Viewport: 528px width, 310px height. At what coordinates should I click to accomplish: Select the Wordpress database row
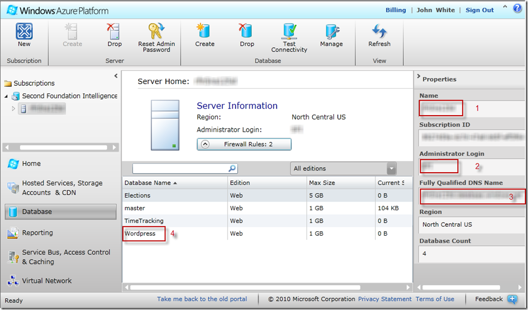pyautogui.click(x=268, y=233)
